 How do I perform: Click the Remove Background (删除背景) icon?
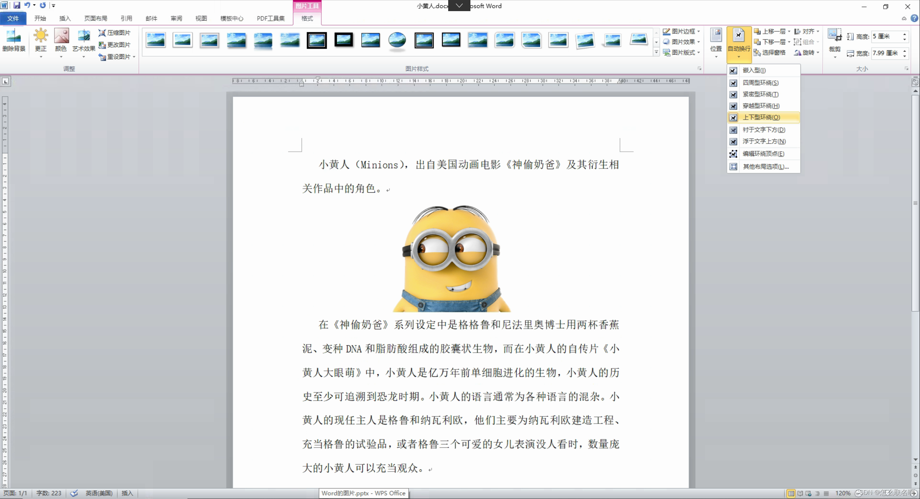click(x=14, y=37)
